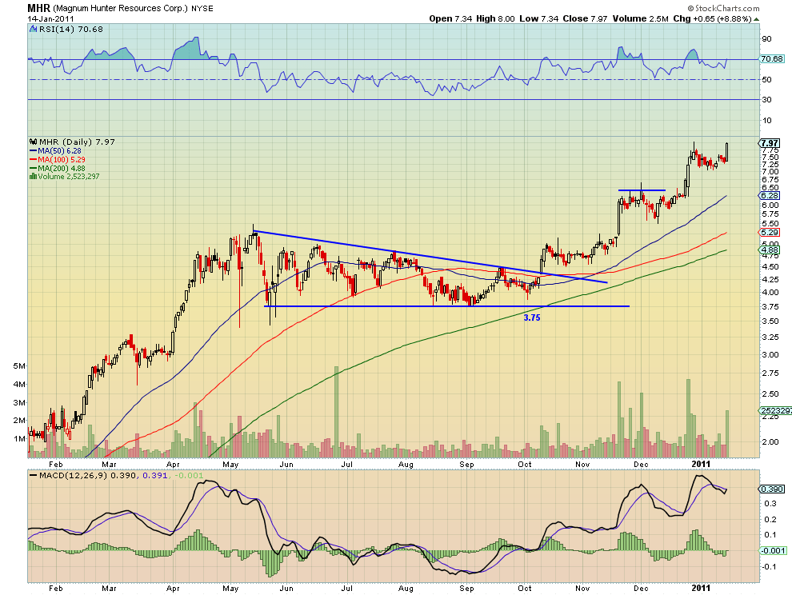Click the 5.29 red axis label

(x=770, y=233)
